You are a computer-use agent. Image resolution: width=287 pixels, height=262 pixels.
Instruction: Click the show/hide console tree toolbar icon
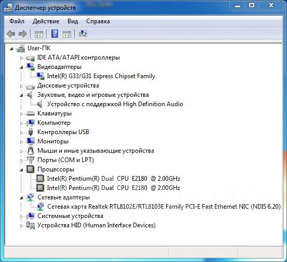tap(39, 34)
